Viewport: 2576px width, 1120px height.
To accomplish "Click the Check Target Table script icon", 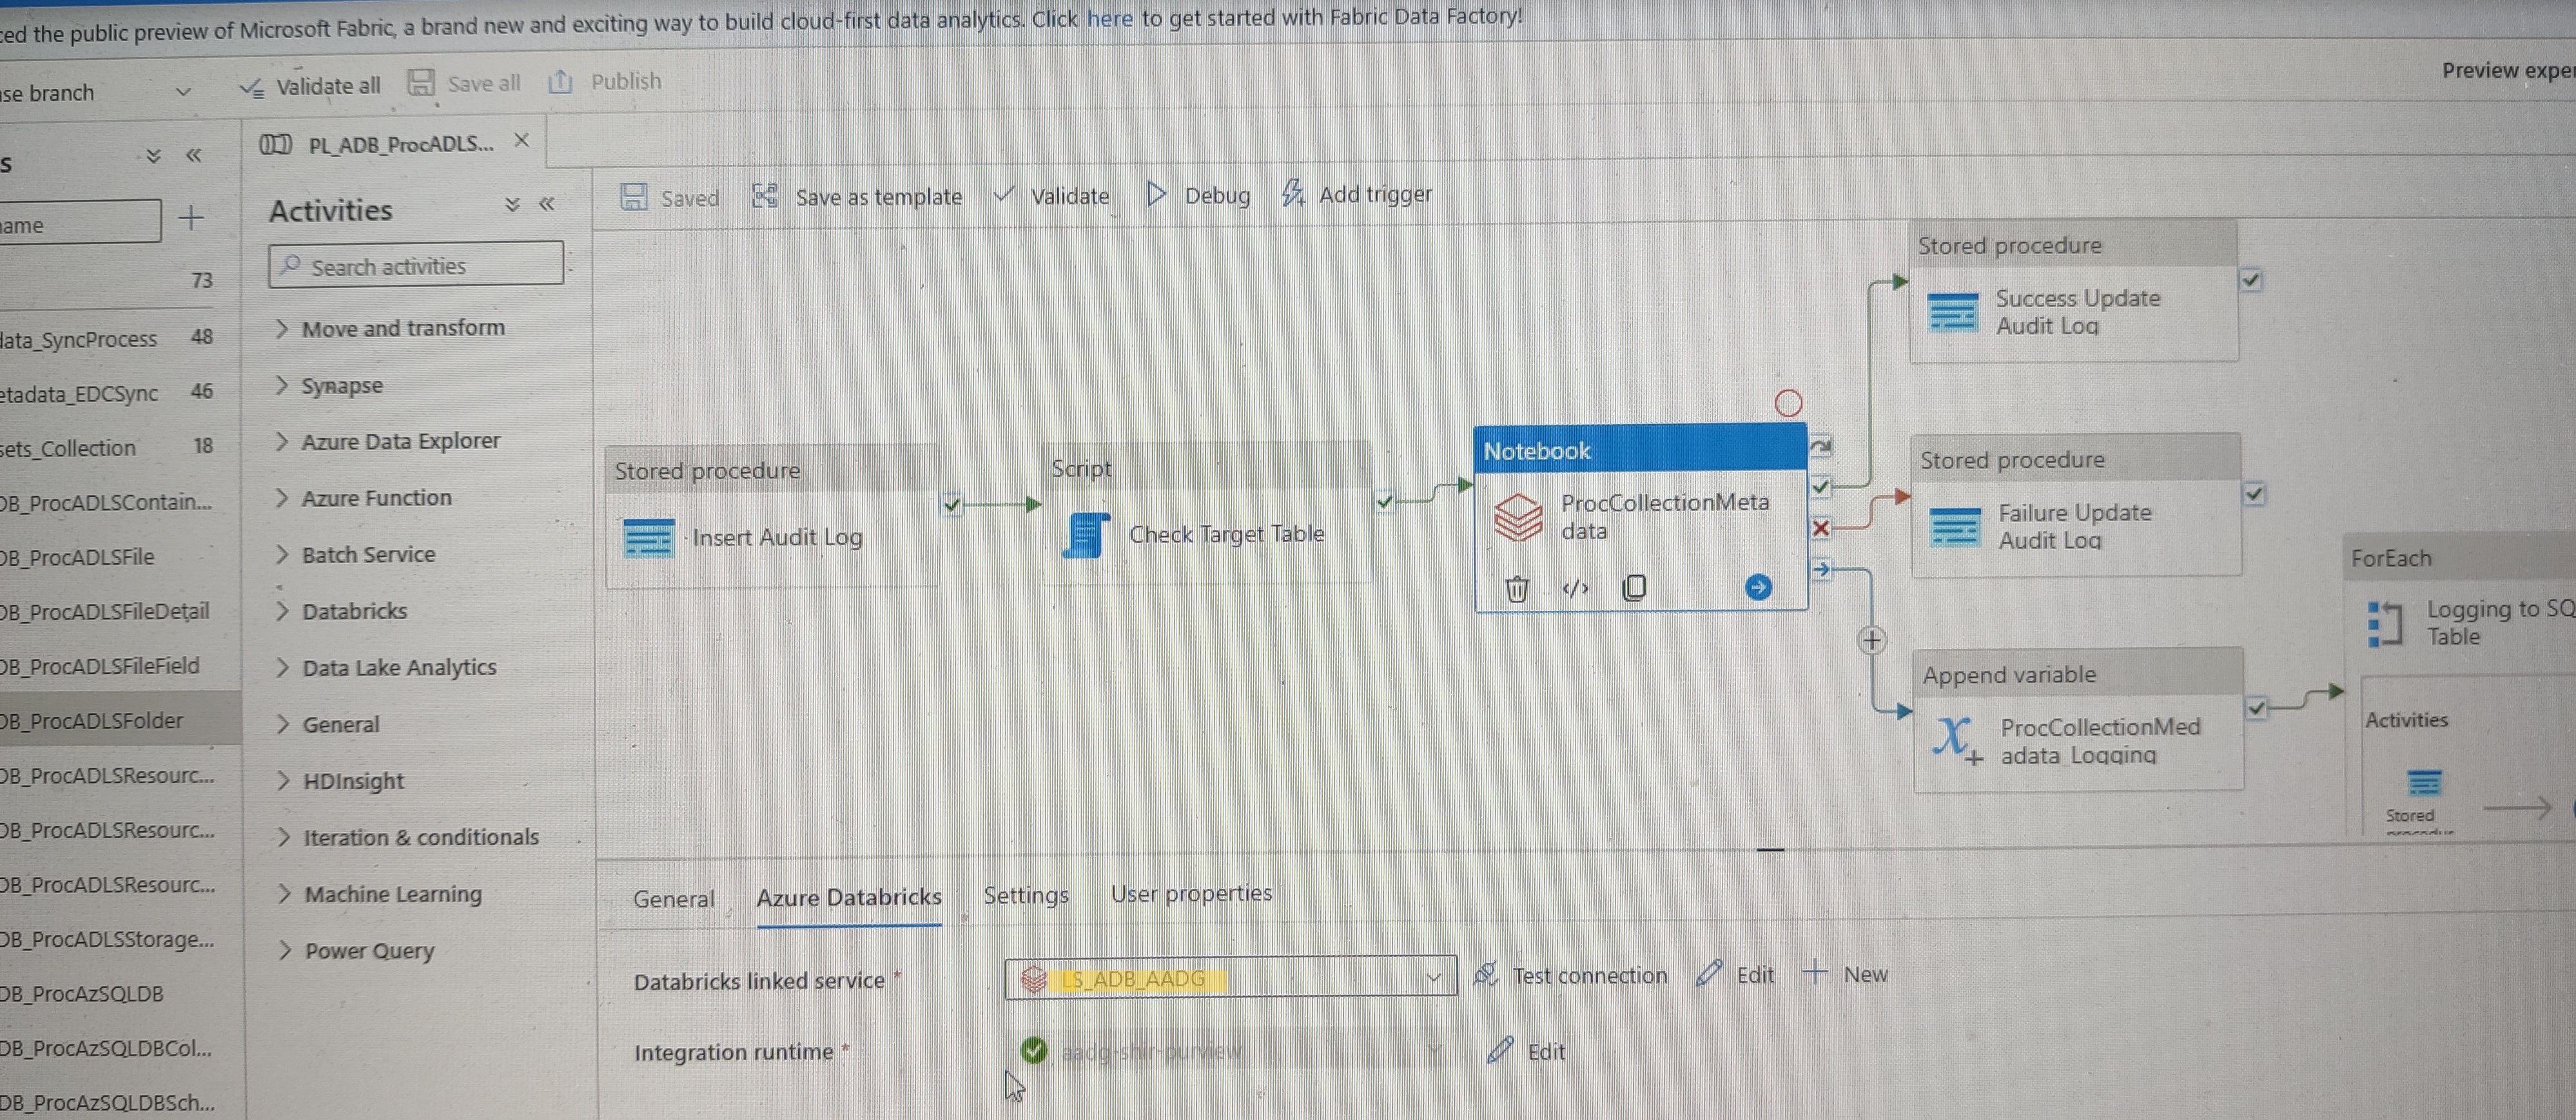I will 1086,535.
